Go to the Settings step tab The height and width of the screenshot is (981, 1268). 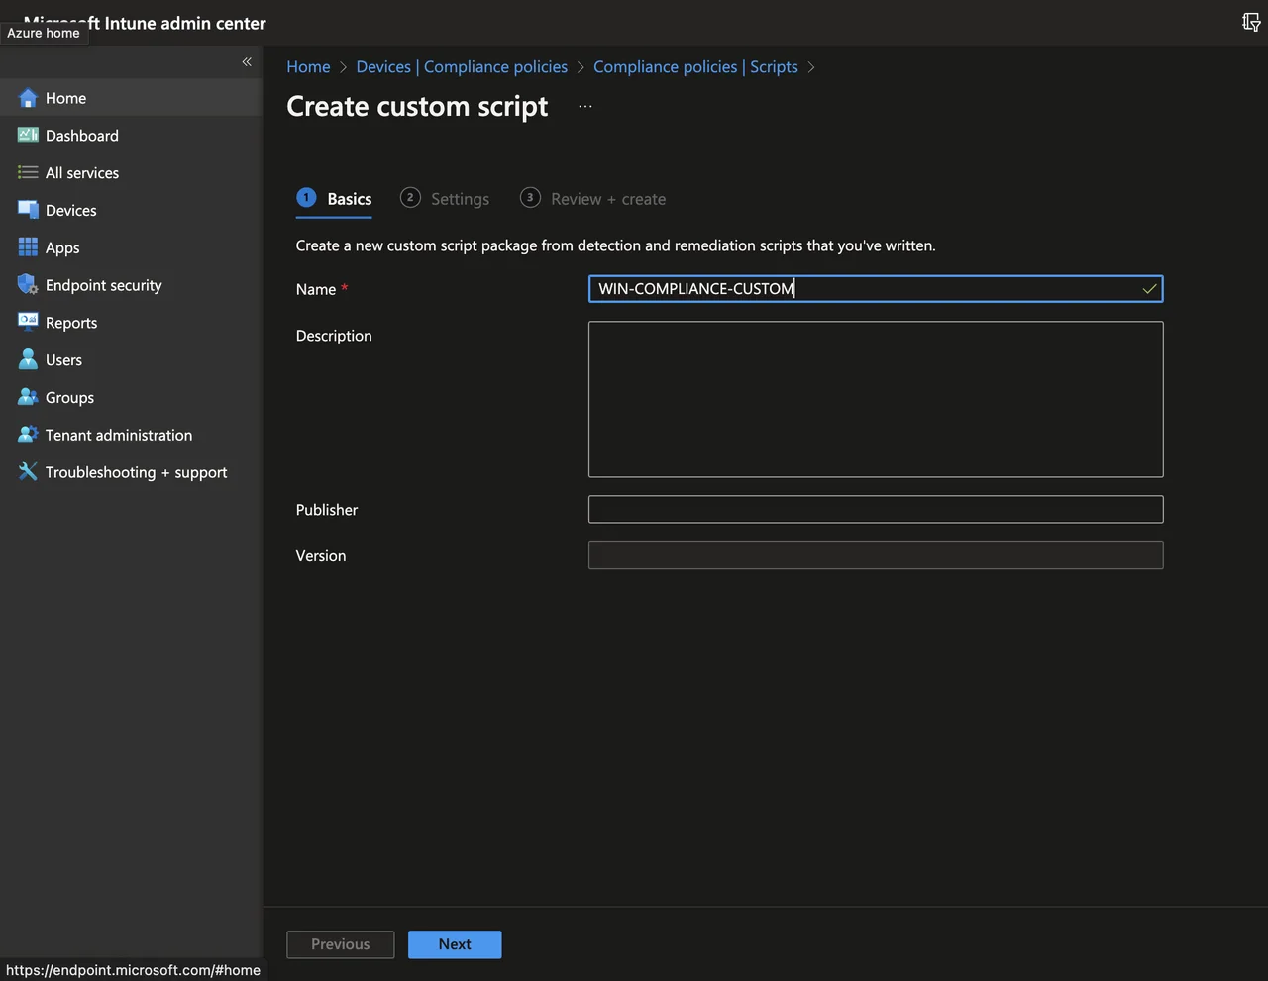pos(445,199)
